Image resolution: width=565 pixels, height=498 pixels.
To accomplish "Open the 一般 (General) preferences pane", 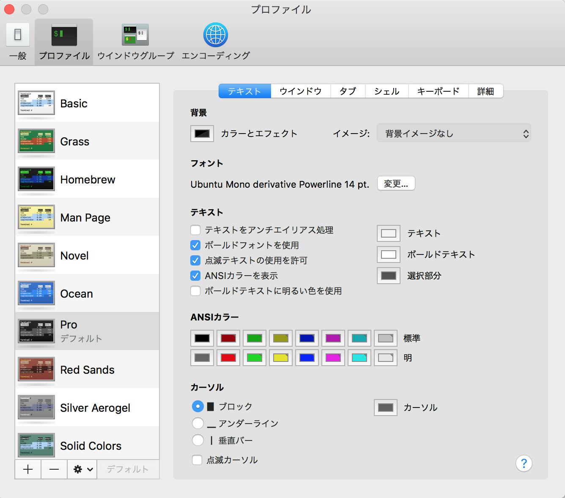I will click(17, 41).
